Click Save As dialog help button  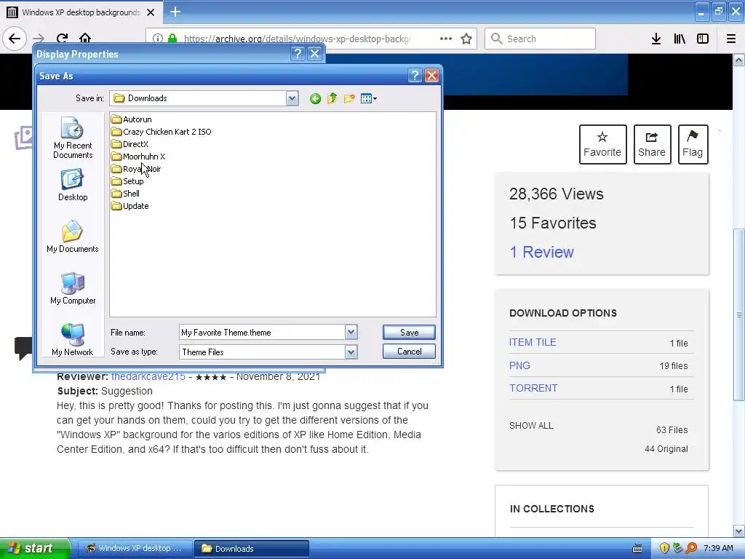point(415,75)
